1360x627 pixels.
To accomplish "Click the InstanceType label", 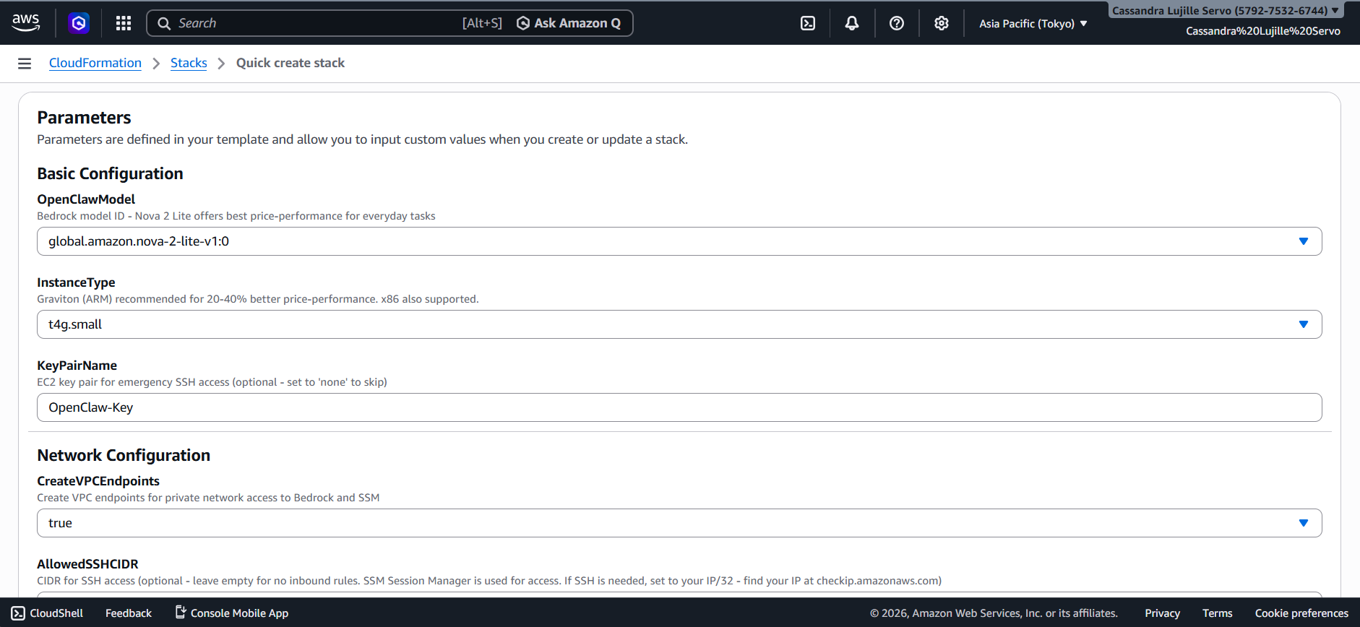I will click(x=76, y=282).
